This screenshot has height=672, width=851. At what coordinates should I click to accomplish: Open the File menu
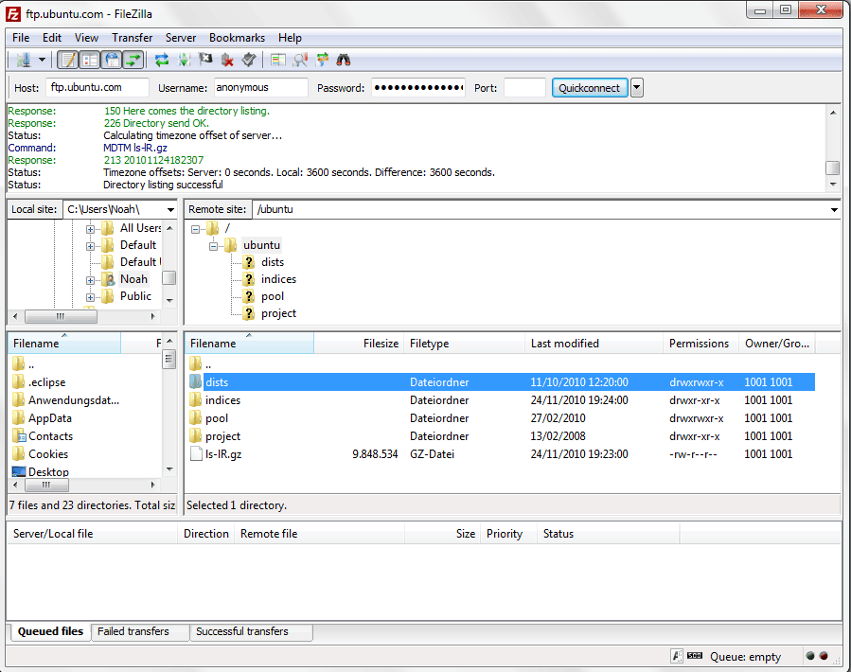tap(21, 38)
